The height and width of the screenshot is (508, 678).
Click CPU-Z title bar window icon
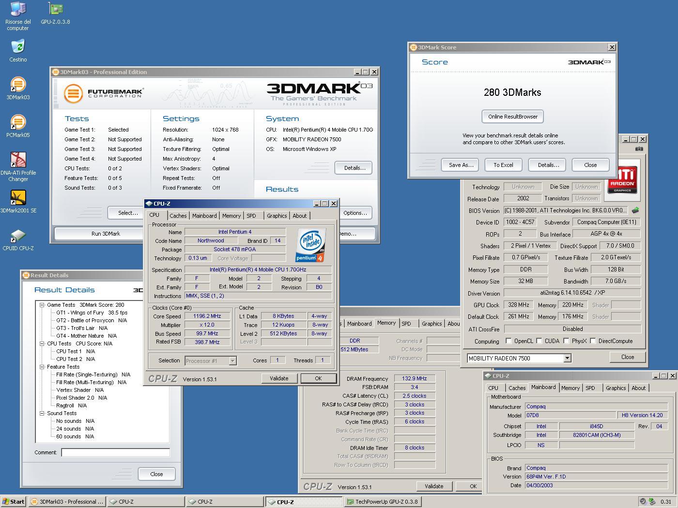click(149, 204)
